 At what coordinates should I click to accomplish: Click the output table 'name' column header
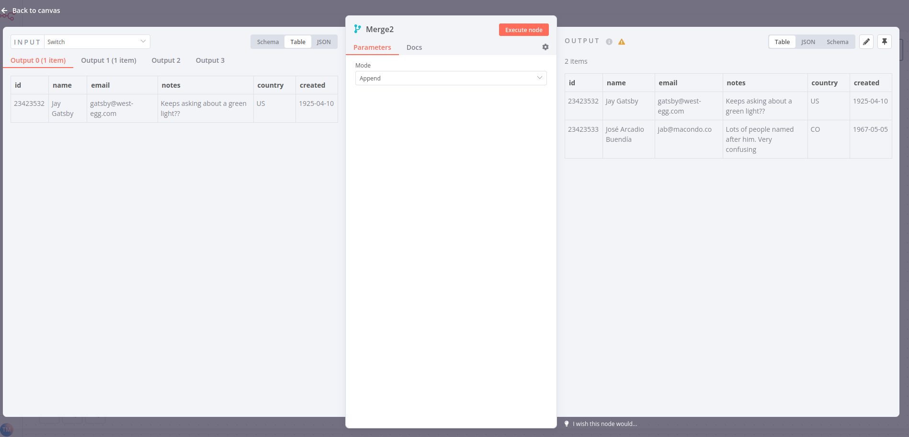[629, 83]
